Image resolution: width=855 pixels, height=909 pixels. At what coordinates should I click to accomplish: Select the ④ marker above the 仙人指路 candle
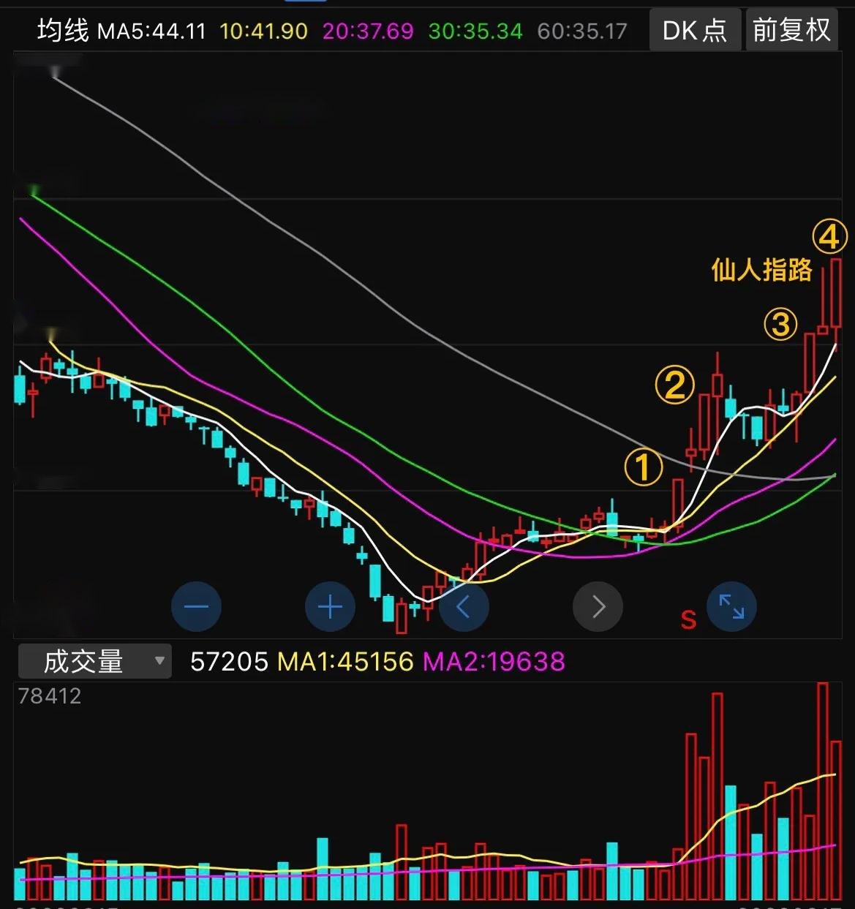831,236
